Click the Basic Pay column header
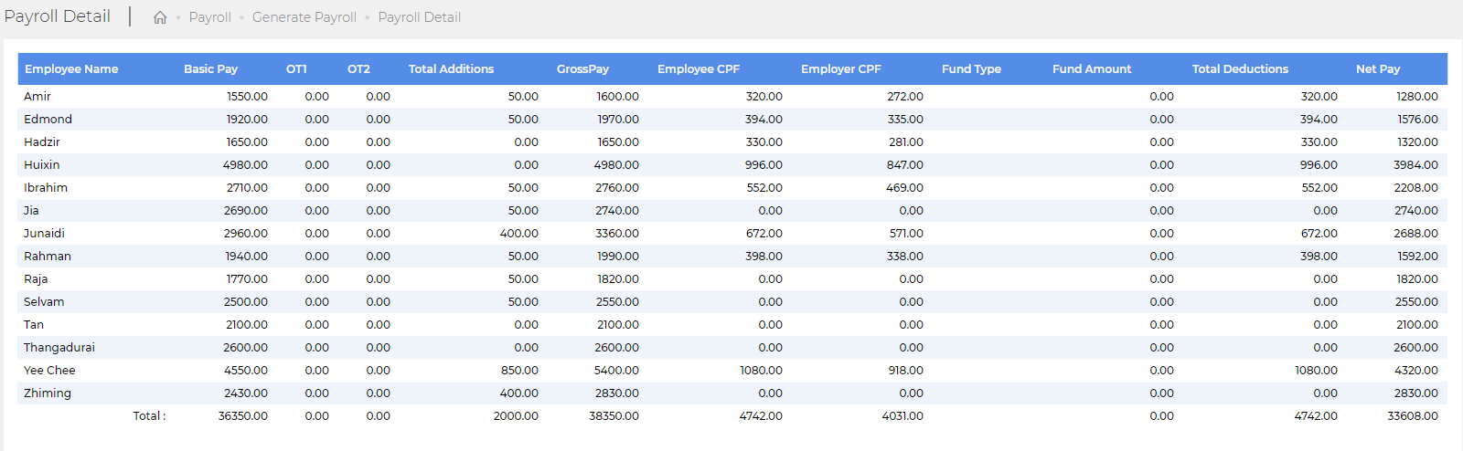The image size is (1463, 451). [210, 68]
